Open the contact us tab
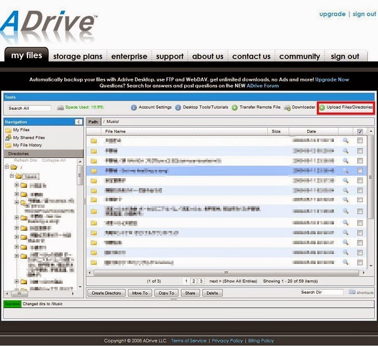Screen dimensions: 378x346 point(251,57)
